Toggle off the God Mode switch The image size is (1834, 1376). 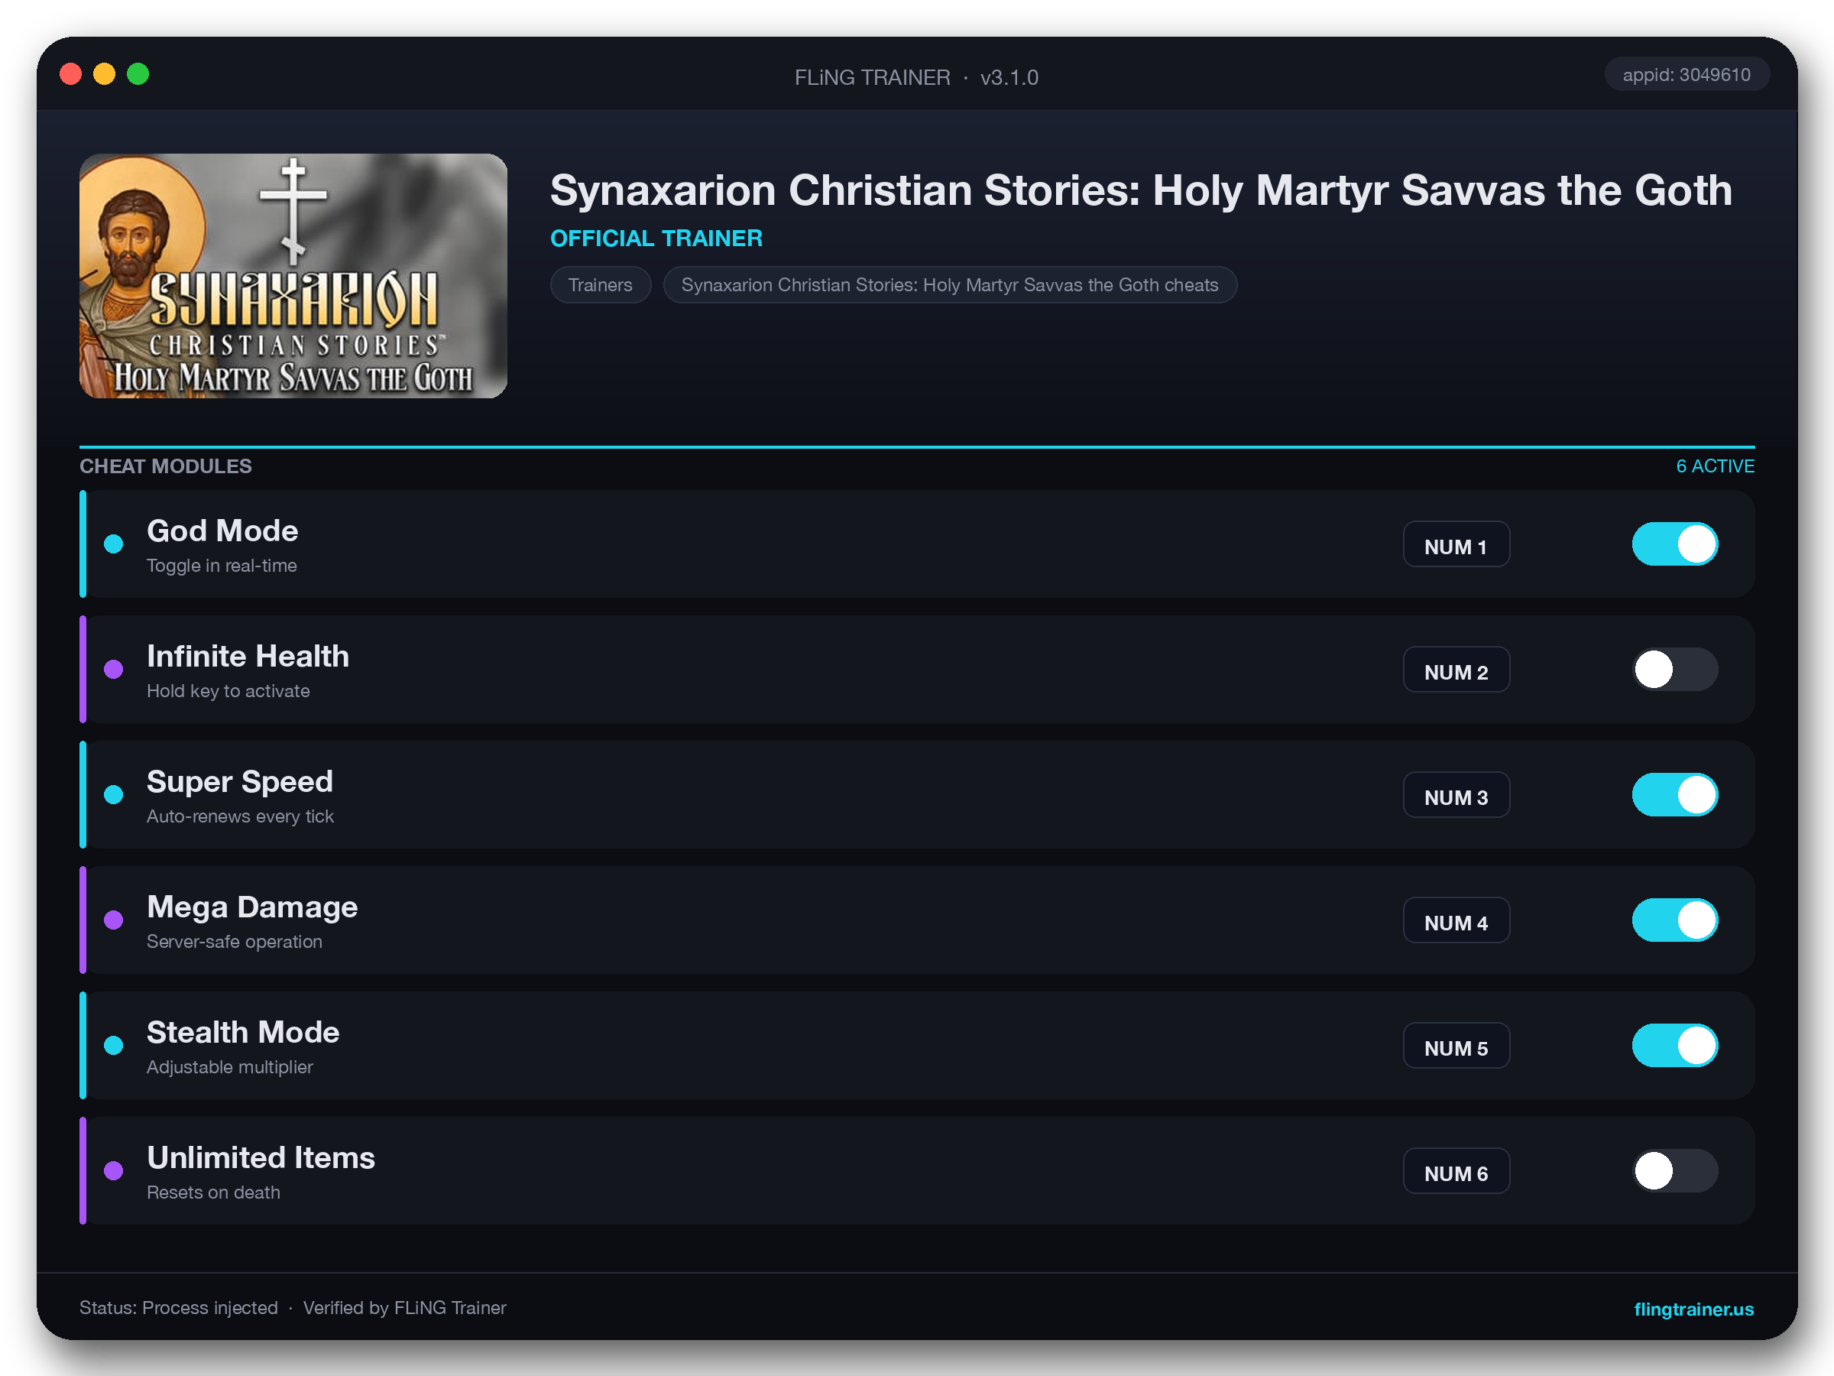pyautogui.click(x=1675, y=544)
